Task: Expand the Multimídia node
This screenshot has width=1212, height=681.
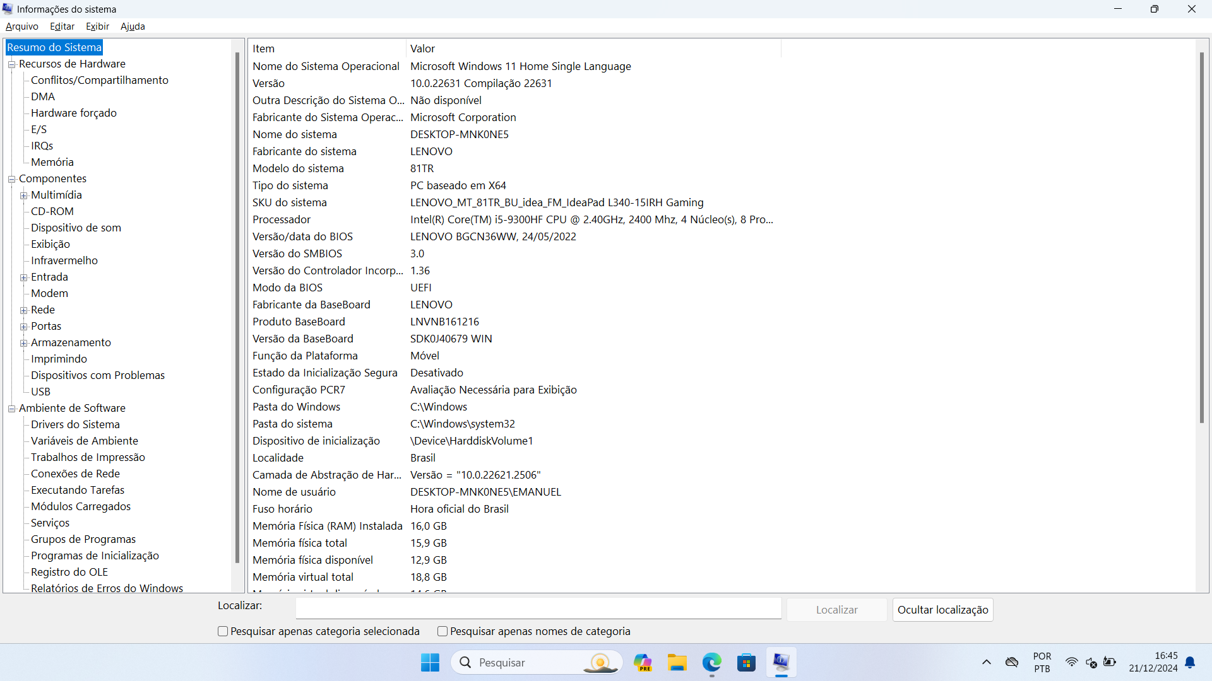Action: pyautogui.click(x=23, y=195)
